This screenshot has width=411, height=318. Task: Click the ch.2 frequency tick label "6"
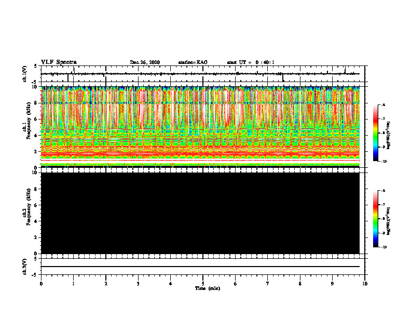(36, 205)
